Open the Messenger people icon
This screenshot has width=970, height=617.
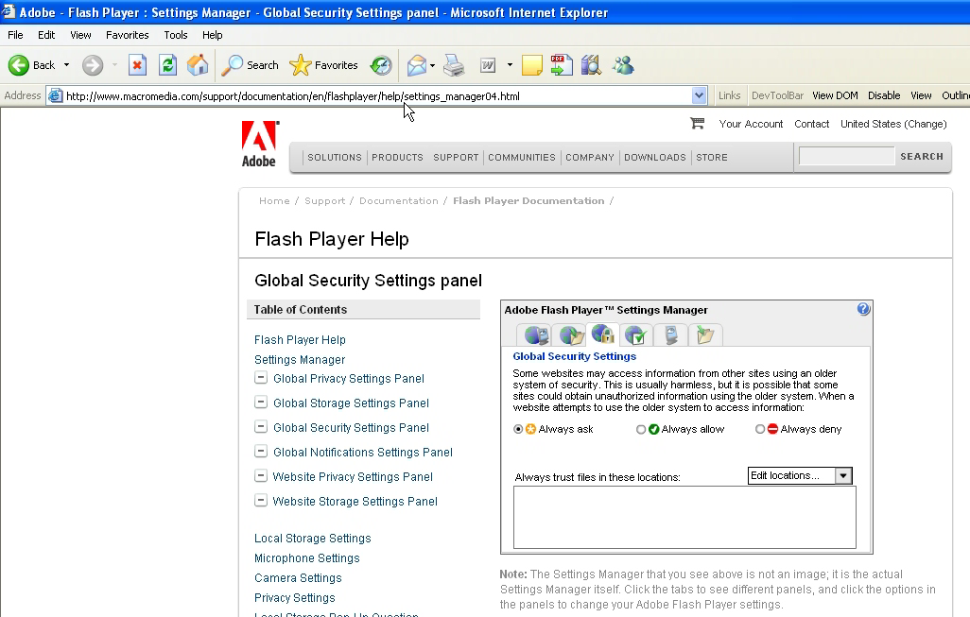[x=623, y=65]
